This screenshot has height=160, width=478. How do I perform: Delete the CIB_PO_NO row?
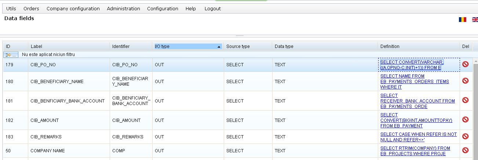tap(465, 64)
